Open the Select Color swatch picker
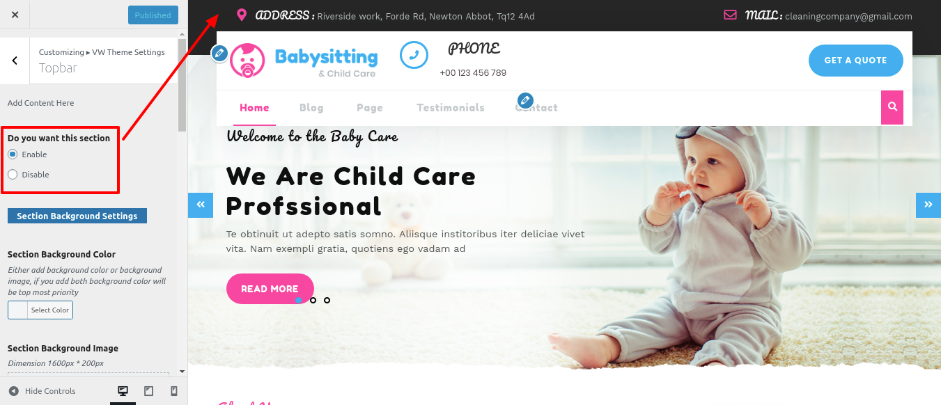Viewport: 941px width, 405px height. [x=40, y=310]
